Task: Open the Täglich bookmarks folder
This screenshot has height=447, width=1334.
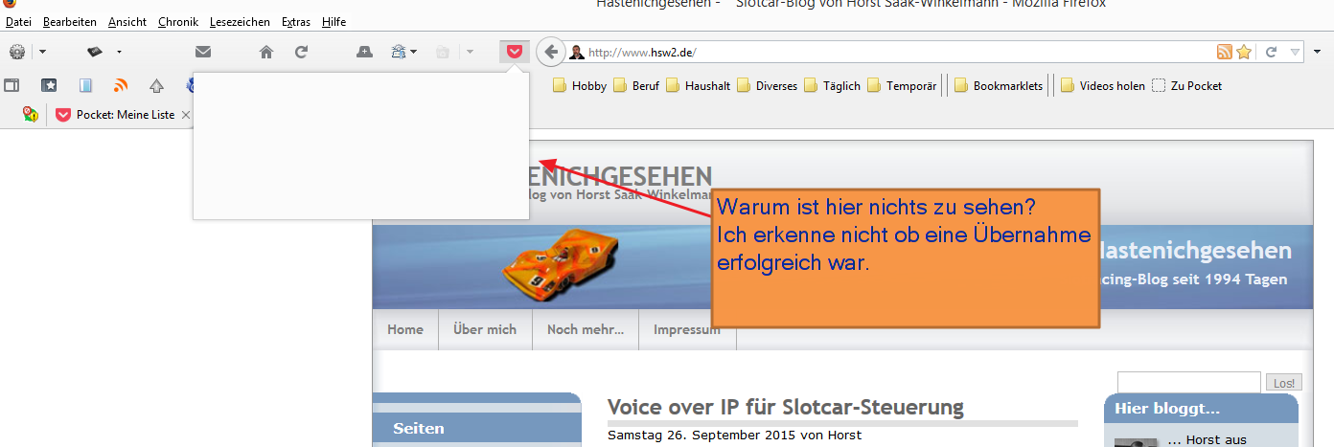Action: pos(833,85)
